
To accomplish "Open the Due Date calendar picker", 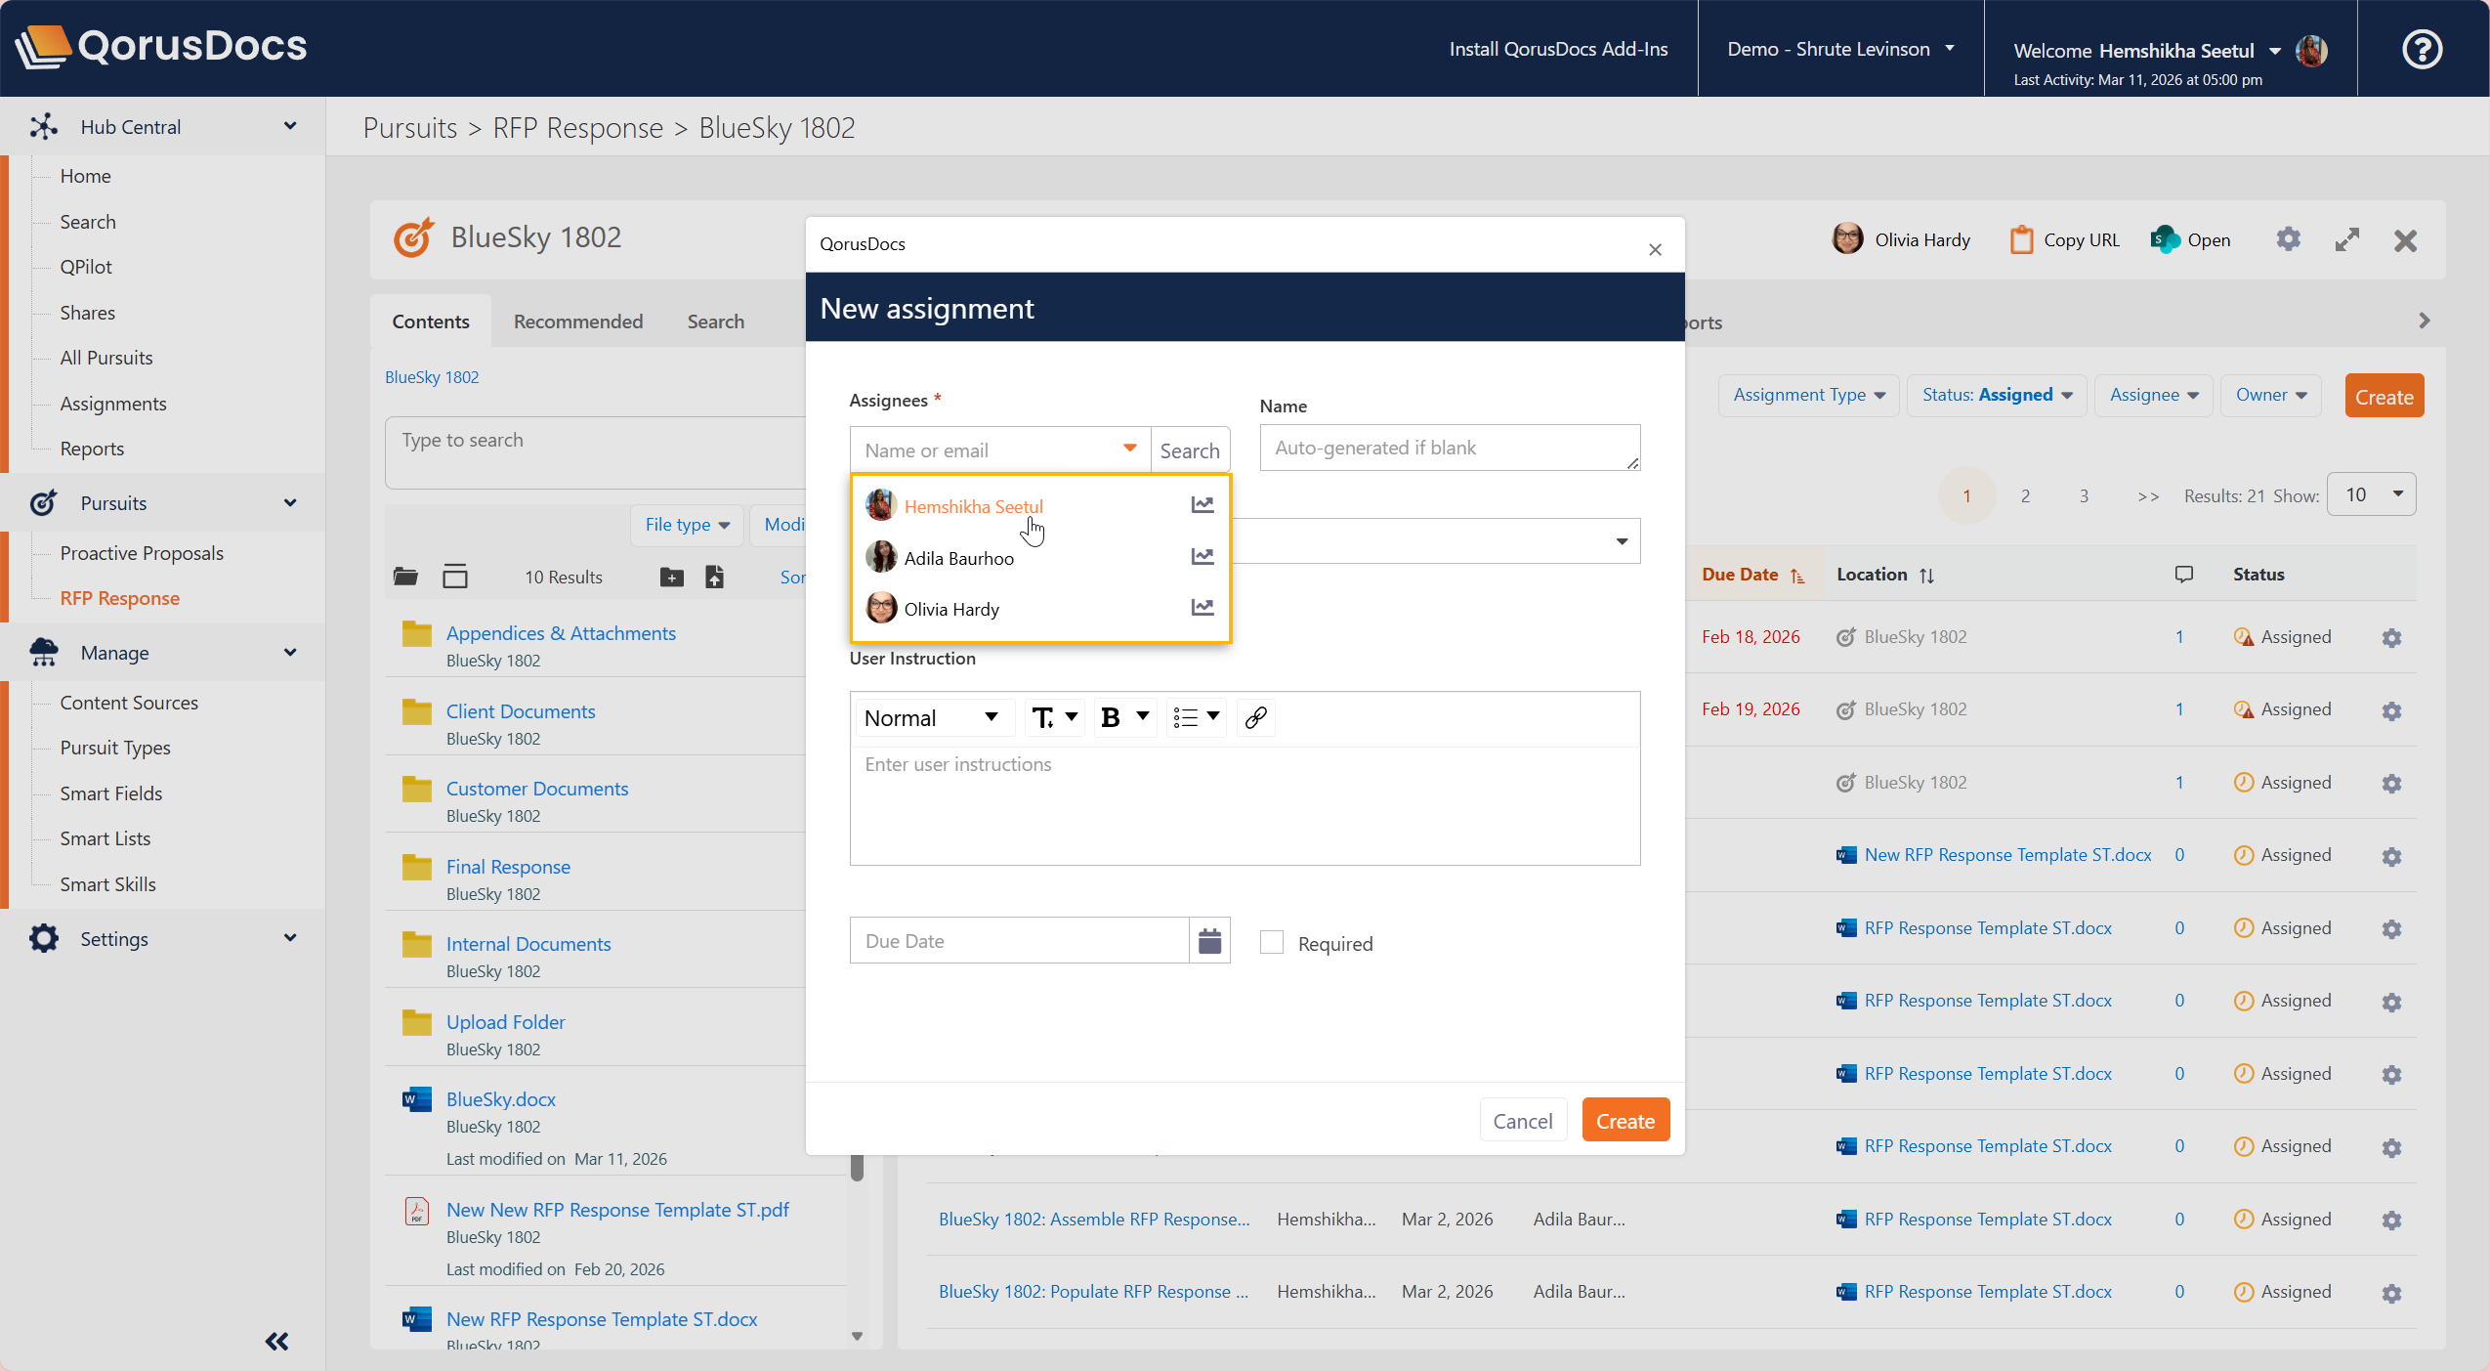I will click(1209, 941).
